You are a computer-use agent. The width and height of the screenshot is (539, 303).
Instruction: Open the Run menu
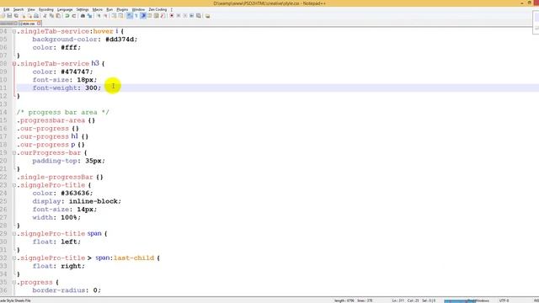(x=109, y=9)
